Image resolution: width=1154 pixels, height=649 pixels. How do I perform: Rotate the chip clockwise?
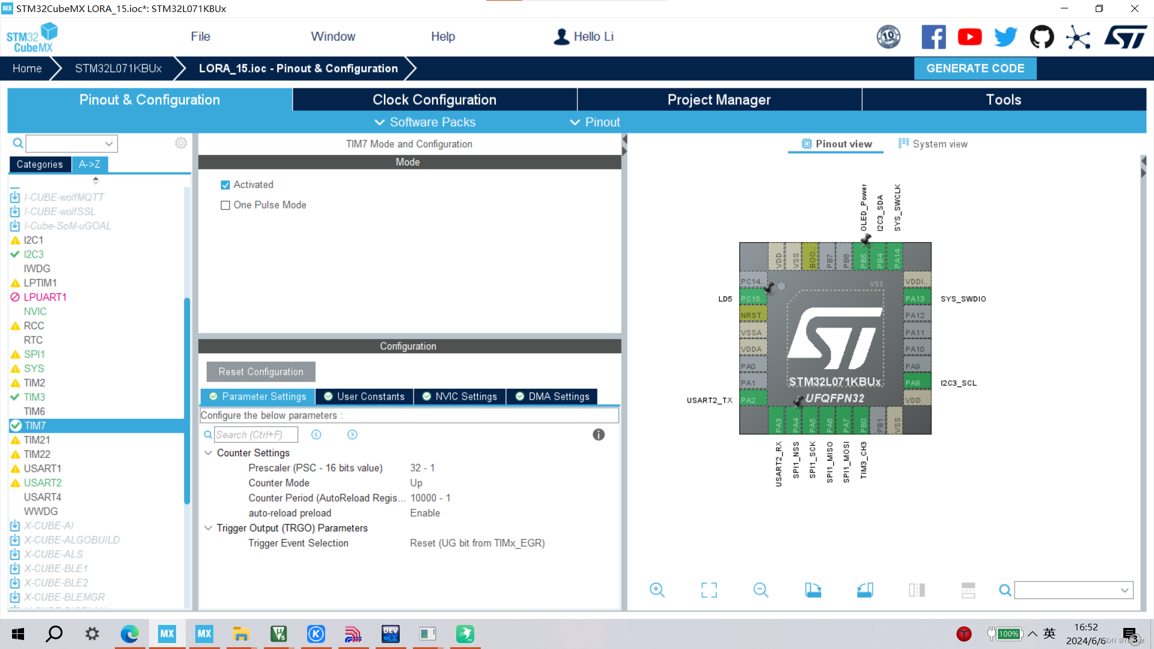(813, 590)
